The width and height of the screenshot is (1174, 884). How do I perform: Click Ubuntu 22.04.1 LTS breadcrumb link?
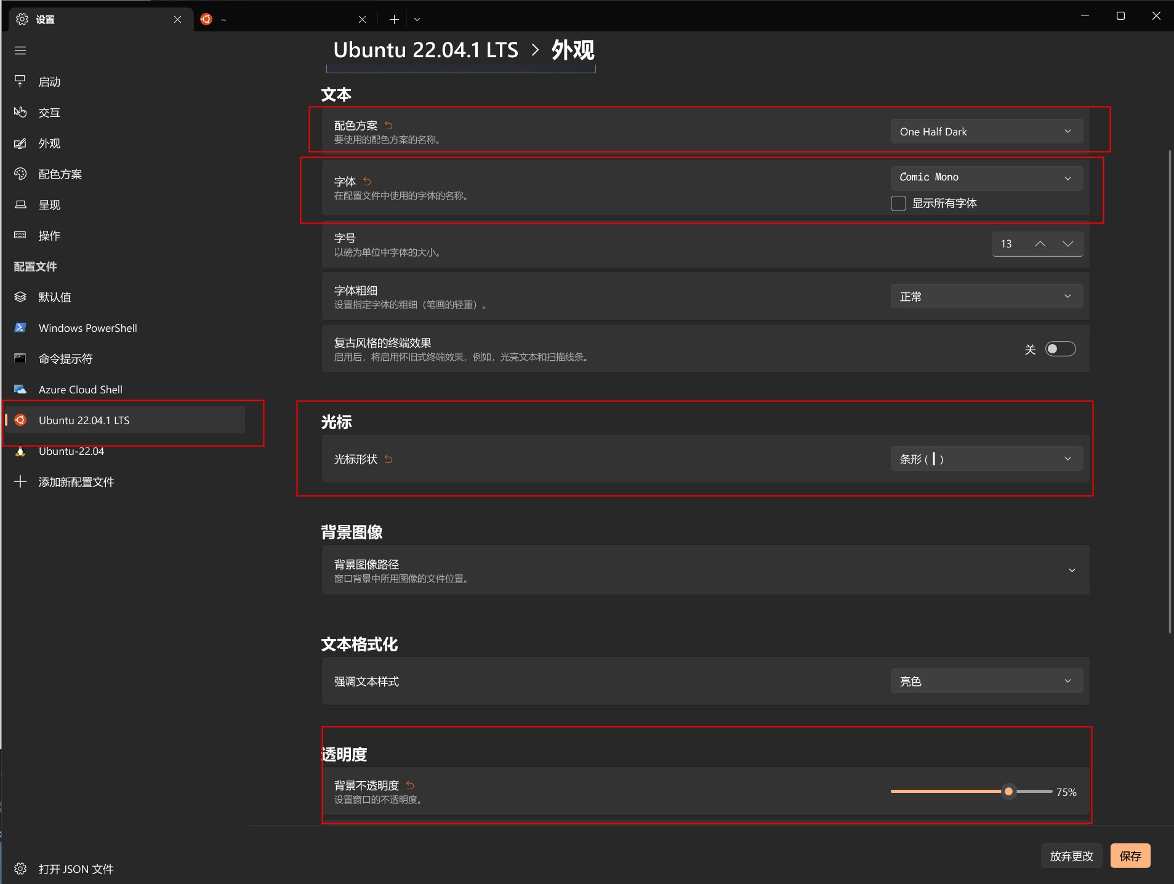(425, 50)
